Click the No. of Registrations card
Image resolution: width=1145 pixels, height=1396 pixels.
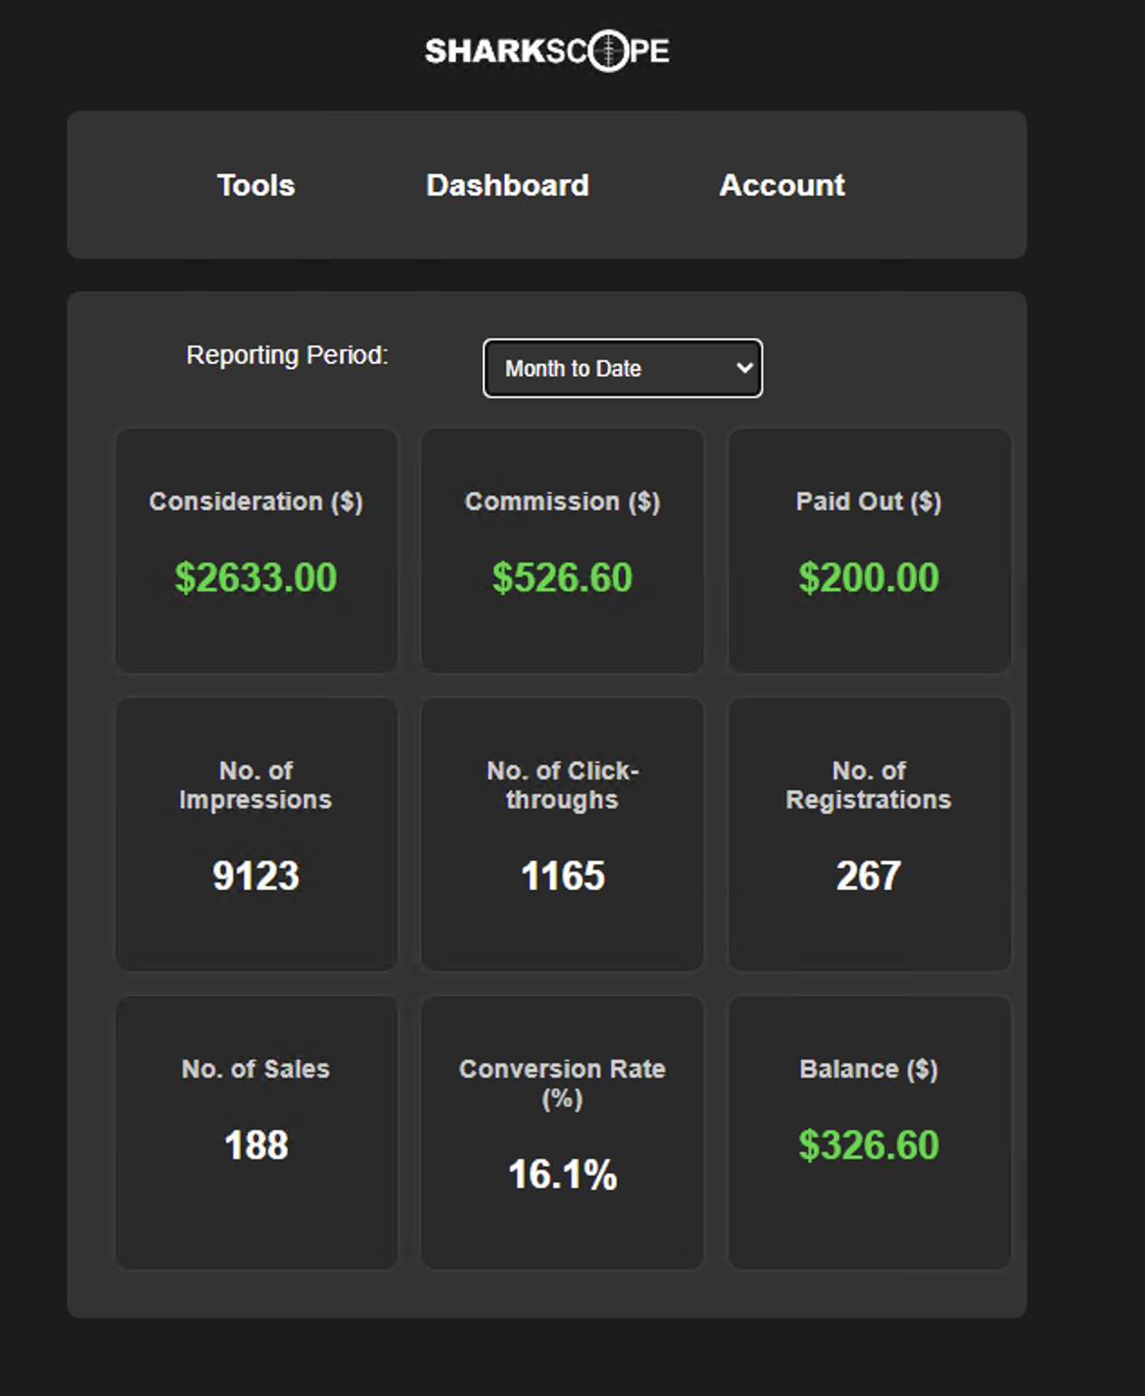point(868,835)
